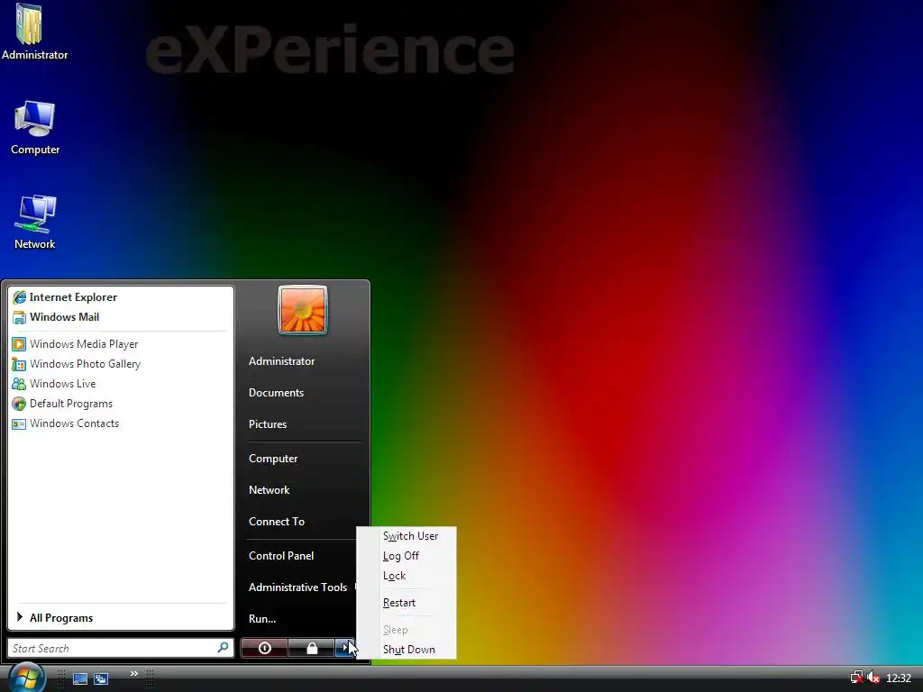Click the user account flower picture
This screenshot has height=692, width=923.
(x=303, y=310)
